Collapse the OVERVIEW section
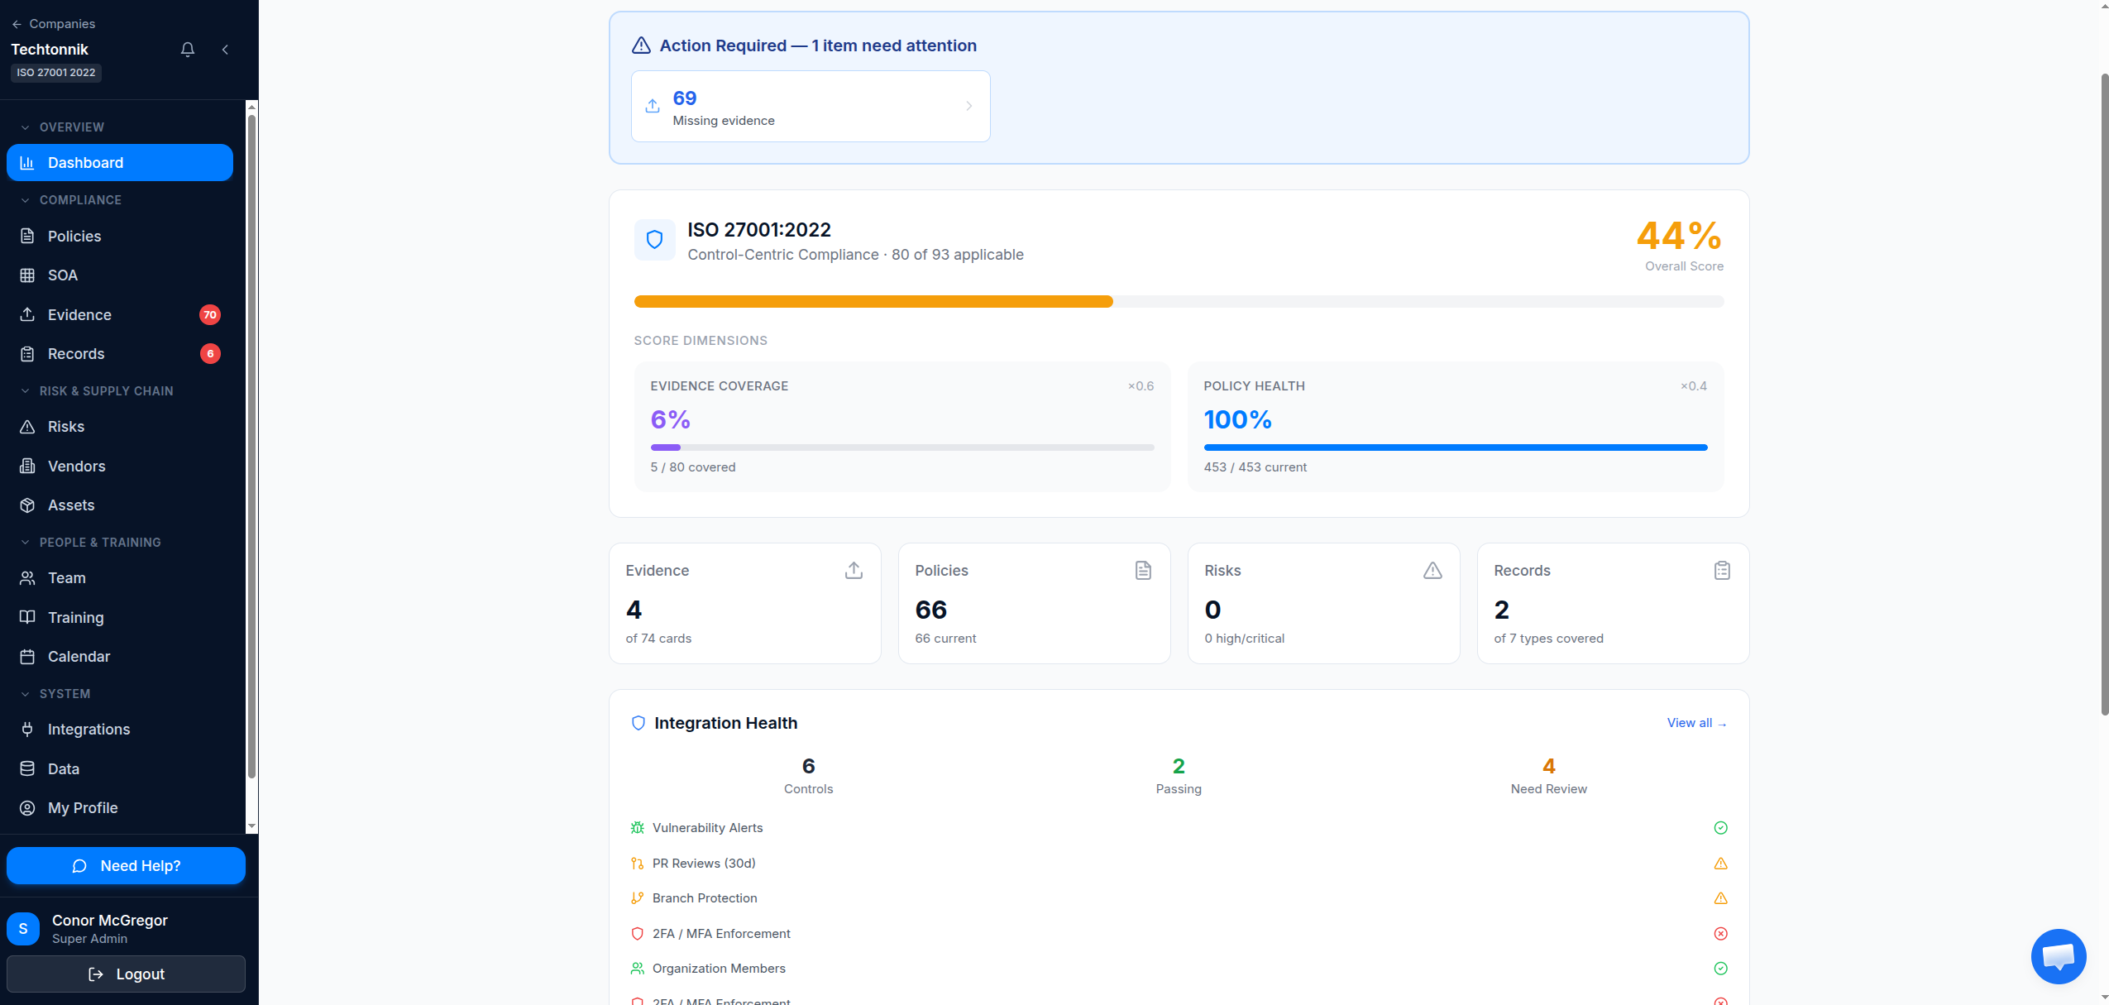Screen dimensions: 2109x1005 pos(62,127)
